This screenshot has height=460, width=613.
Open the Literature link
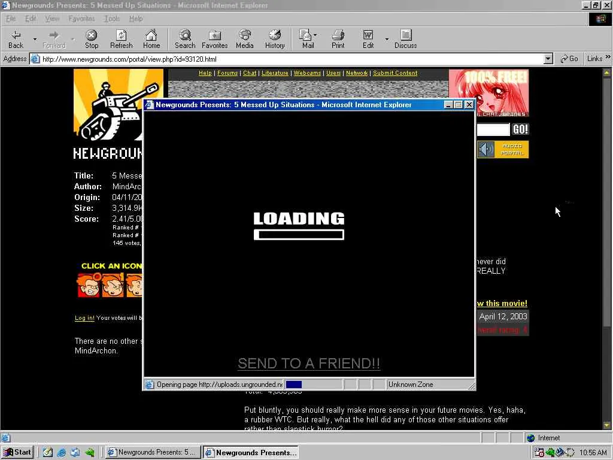[x=275, y=73]
